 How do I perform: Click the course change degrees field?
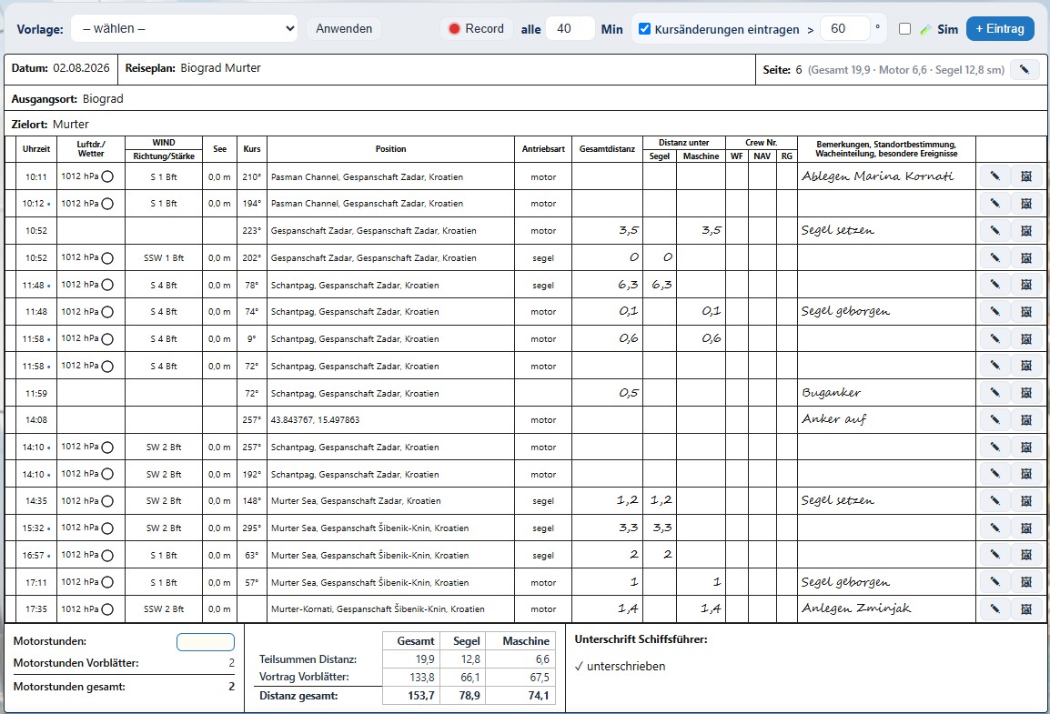pyautogui.click(x=844, y=29)
